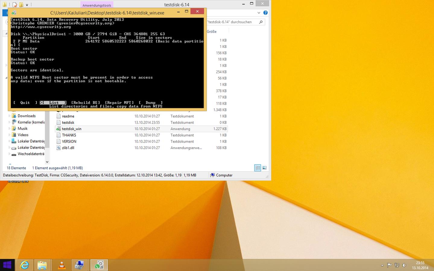Expand the Explorer ribbon with the chevron
This screenshot has width=434, height=271.
coord(259,13)
